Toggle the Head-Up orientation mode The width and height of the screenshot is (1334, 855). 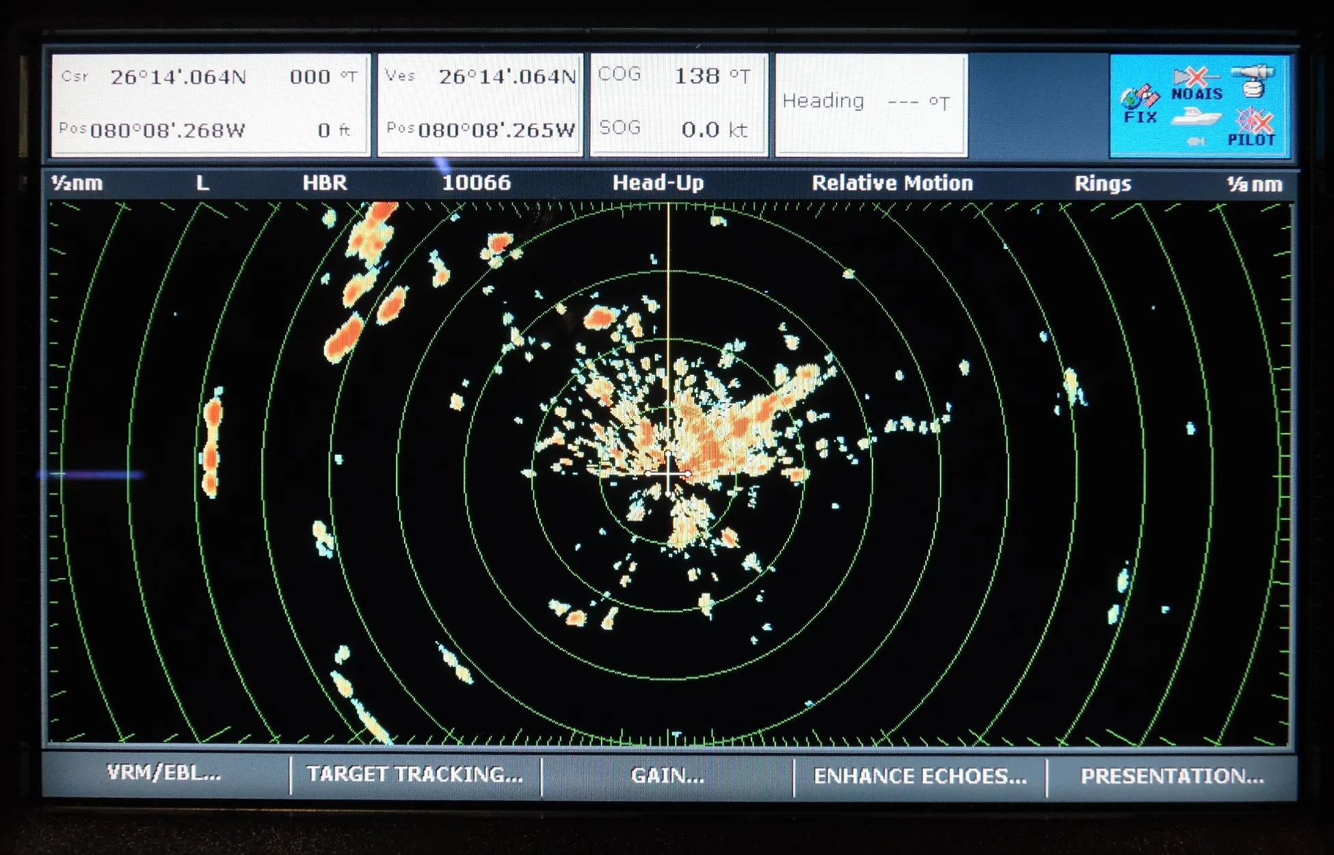coord(658,183)
